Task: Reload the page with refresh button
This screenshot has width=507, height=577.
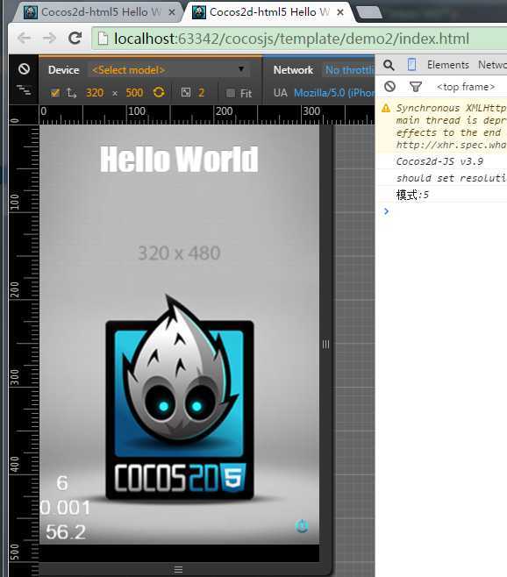Action: (75, 38)
